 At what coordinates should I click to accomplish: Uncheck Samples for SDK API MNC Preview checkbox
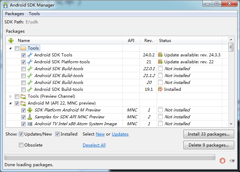point(23,117)
